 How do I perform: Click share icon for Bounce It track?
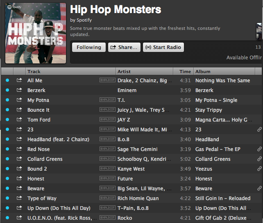(19, 110)
